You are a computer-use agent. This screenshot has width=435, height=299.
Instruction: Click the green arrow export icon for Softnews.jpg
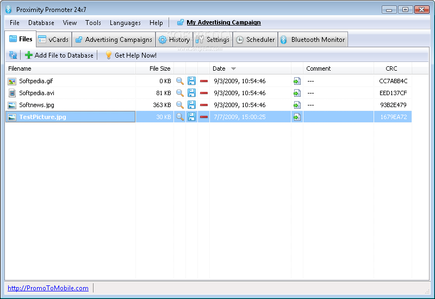click(x=297, y=105)
